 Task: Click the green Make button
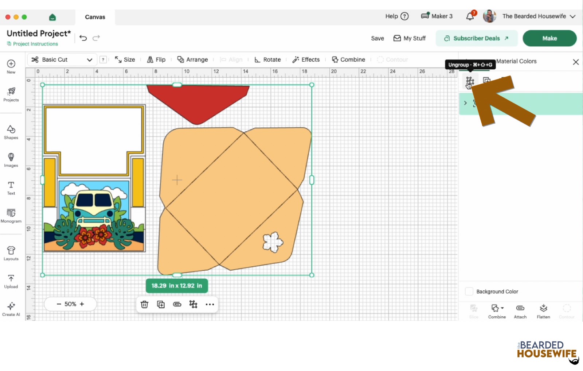(549, 38)
